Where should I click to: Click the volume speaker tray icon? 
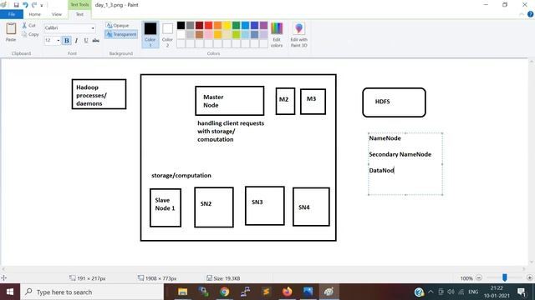click(451, 292)
